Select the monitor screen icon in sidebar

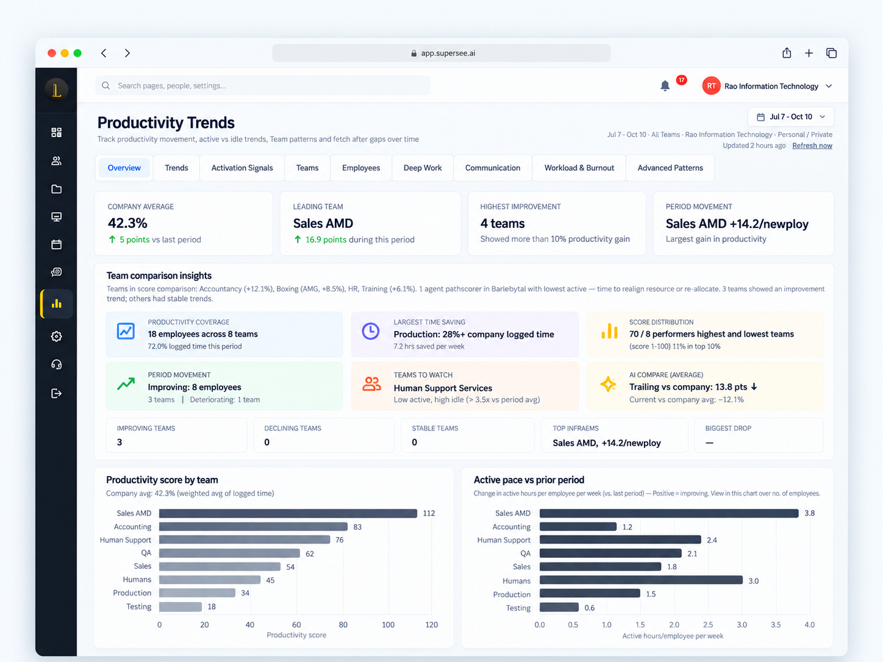(x=57, y=217)
